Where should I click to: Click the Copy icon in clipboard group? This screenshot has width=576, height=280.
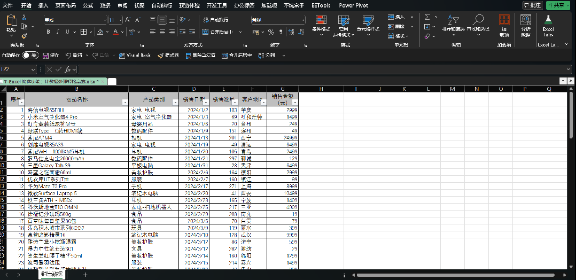coord(24,27)
